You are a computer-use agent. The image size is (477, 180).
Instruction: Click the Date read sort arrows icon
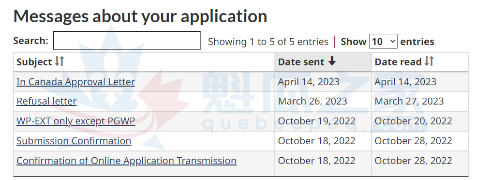click(x=429, y=61)
